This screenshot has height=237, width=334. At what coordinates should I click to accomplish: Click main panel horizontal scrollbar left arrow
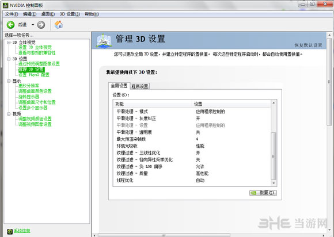tap(95, 235)
